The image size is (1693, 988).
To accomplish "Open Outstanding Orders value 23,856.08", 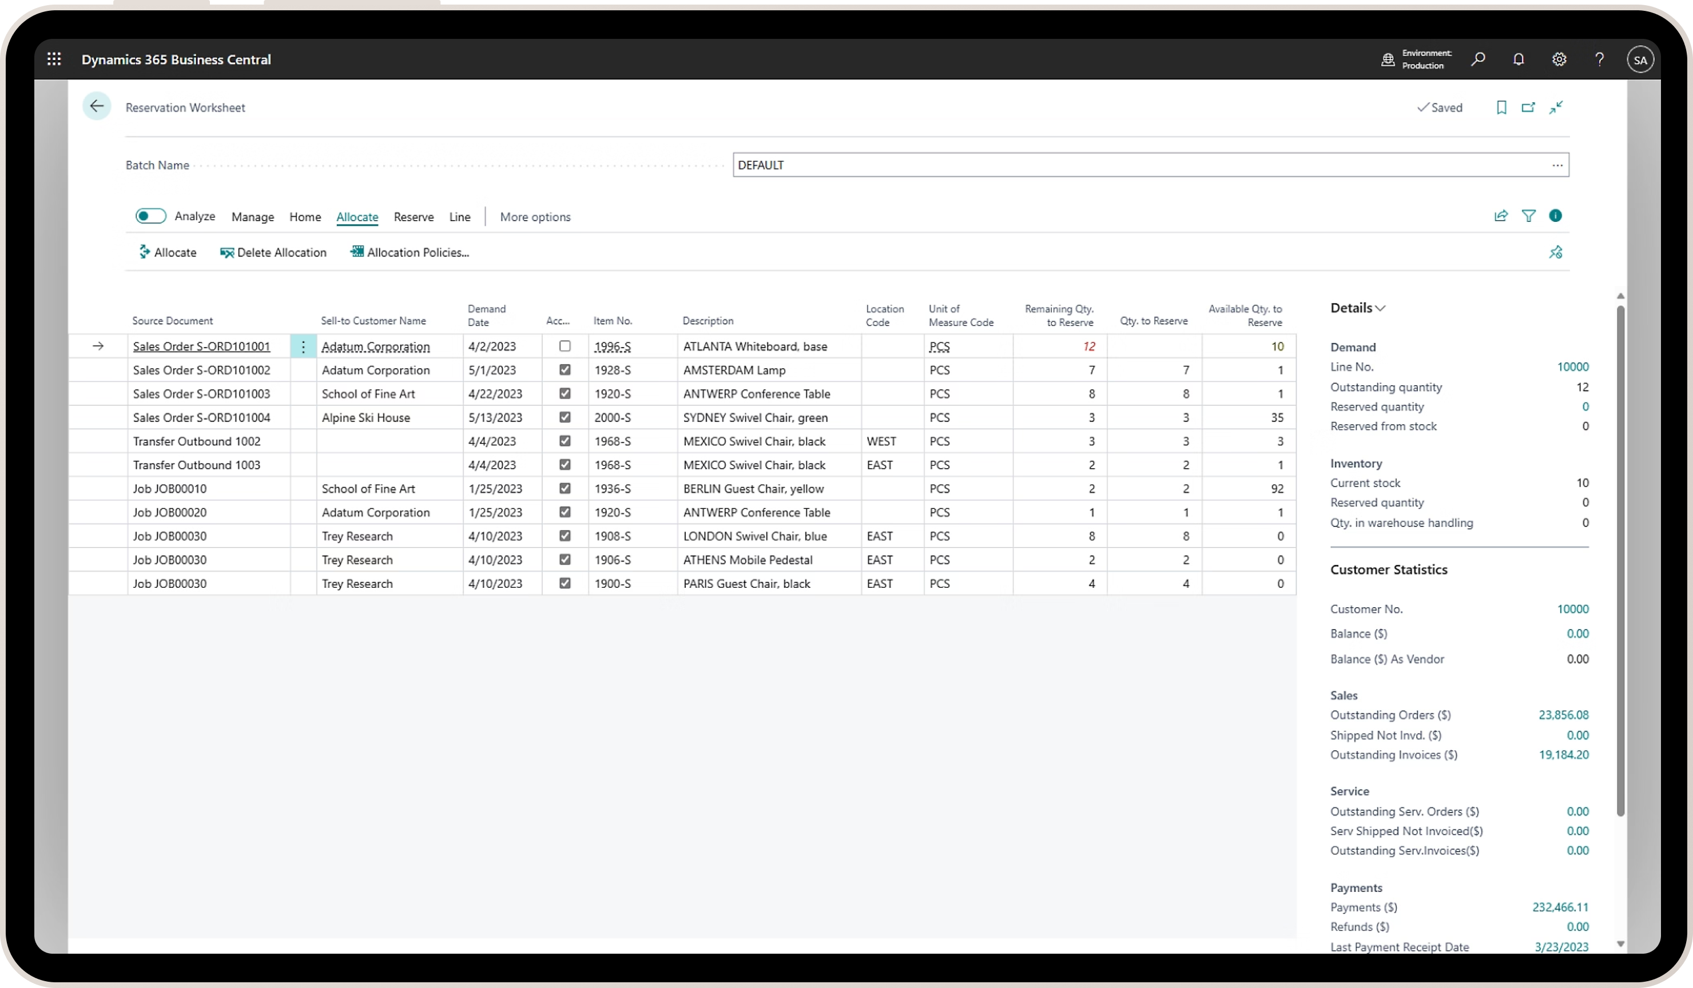I will [x=1563, y=715].
